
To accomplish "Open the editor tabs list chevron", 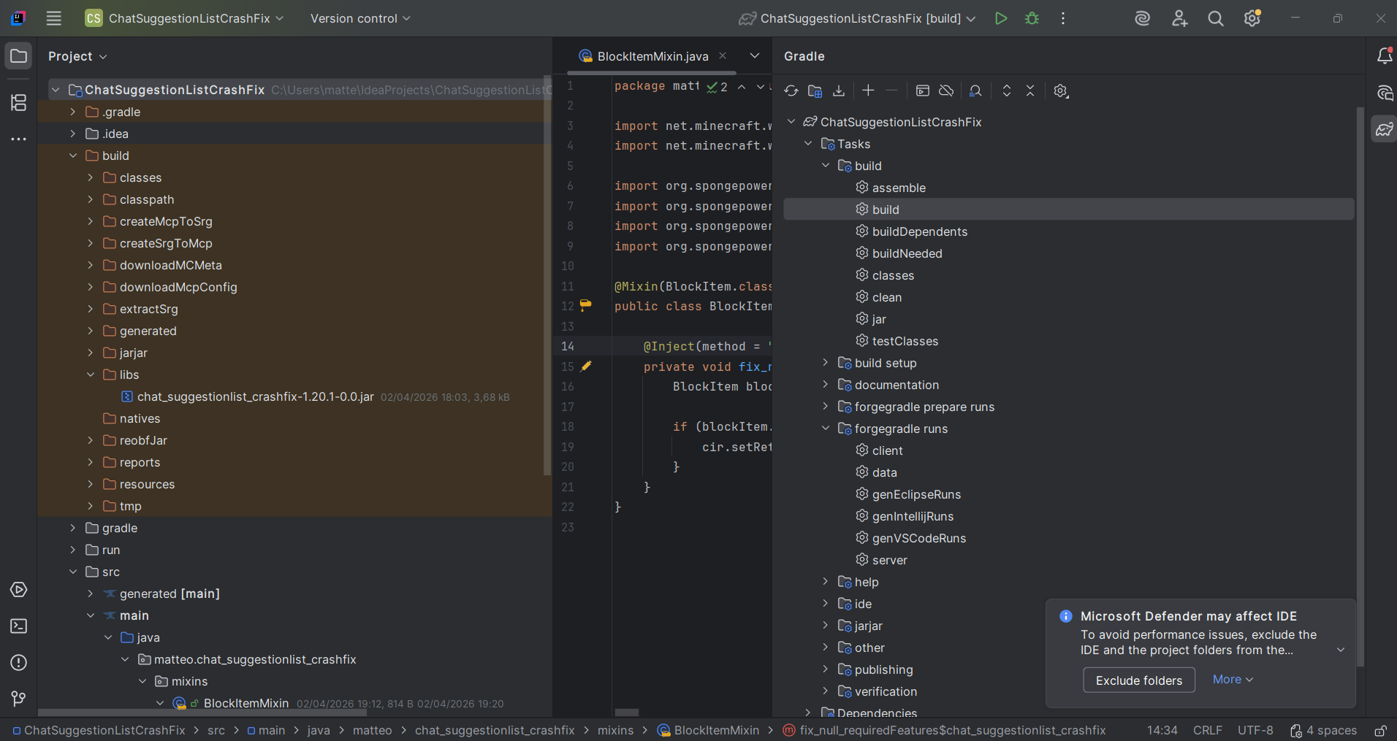I will coord(755,55).
